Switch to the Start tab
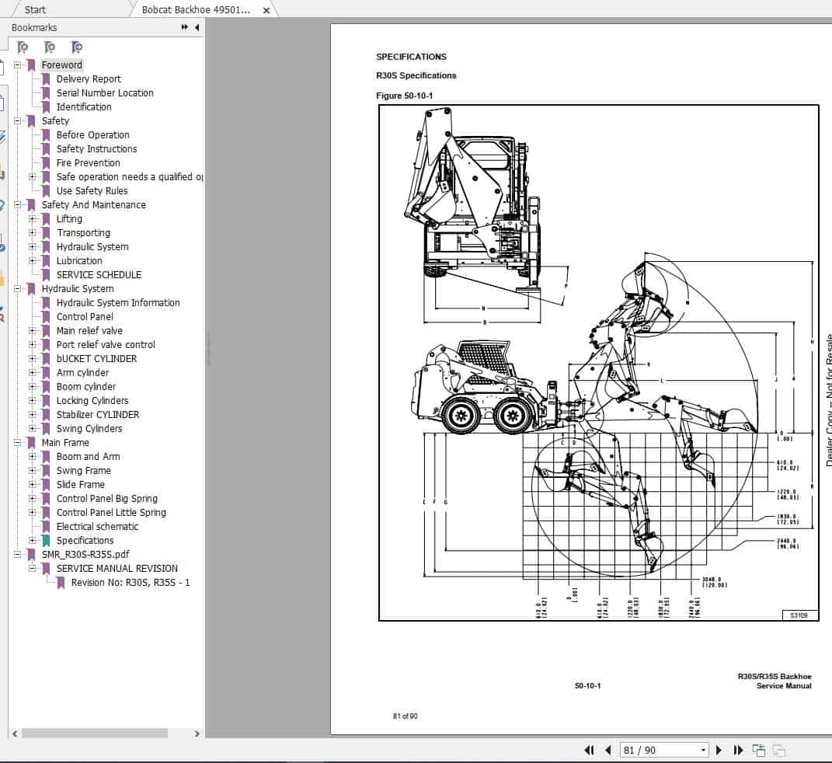This screenshot has height=763, width=832. click(34, 9)
